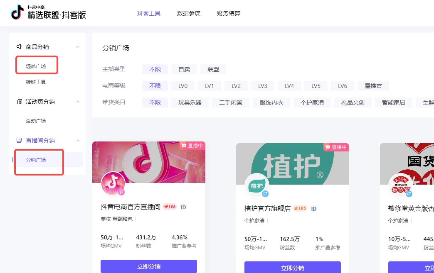This screenshot has width=434, height=273.
Task: Click the 4.36% 推广费参考 value
Action: coord(179,237)
